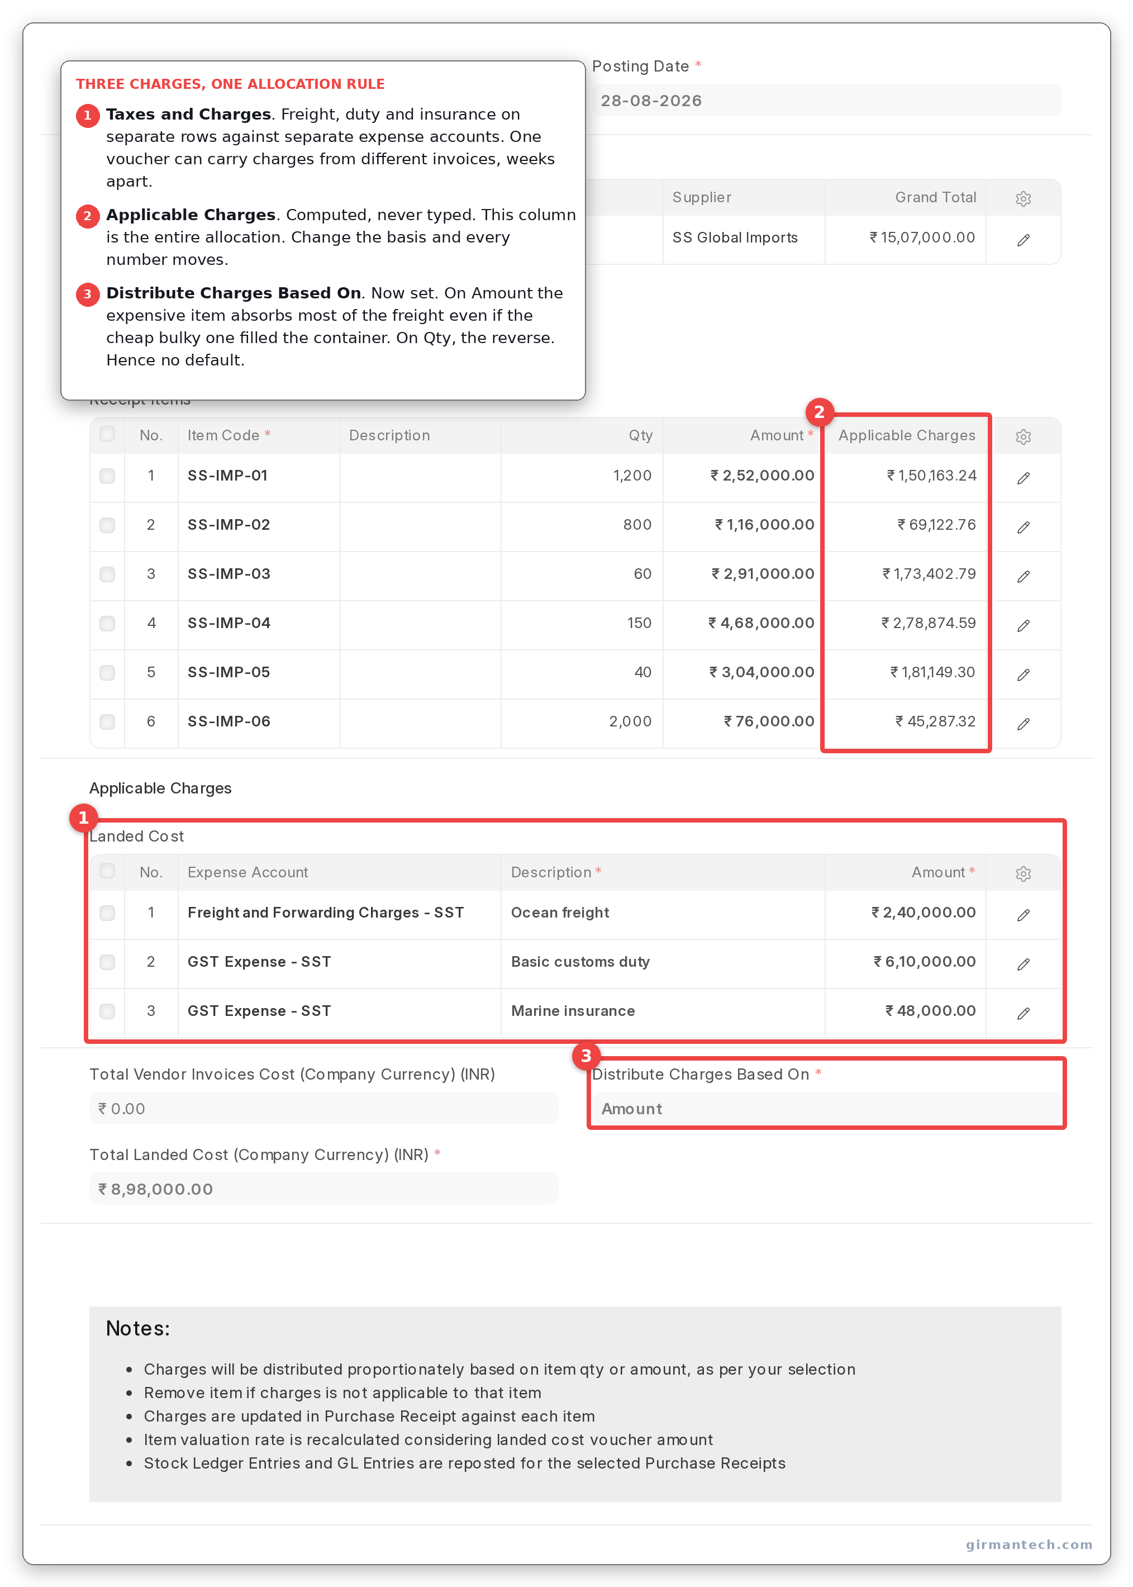This screenshot has width=1133, height=1587.
Task: Check the SS-IMP-02 row checkbox
Action: 107,524
